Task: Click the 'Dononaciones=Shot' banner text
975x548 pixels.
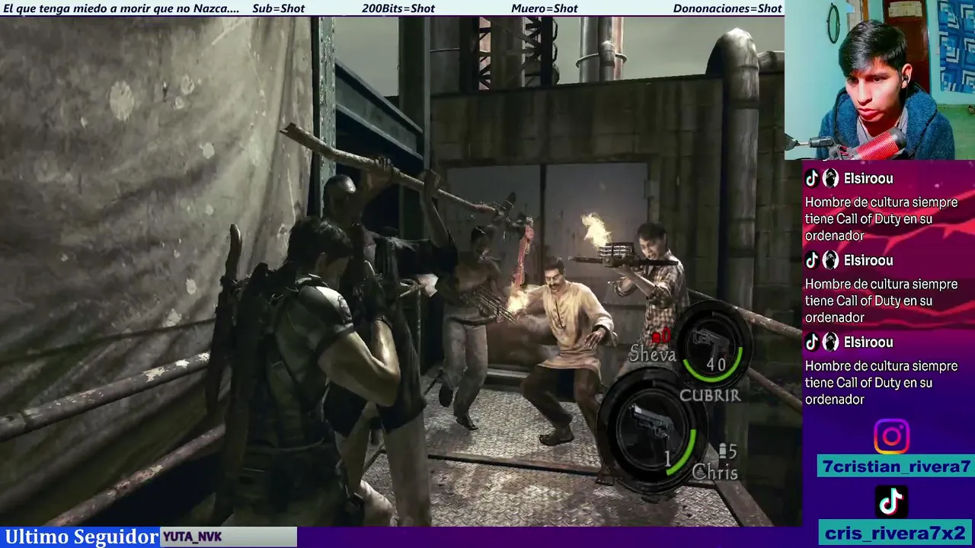Action: click(727, 8)
